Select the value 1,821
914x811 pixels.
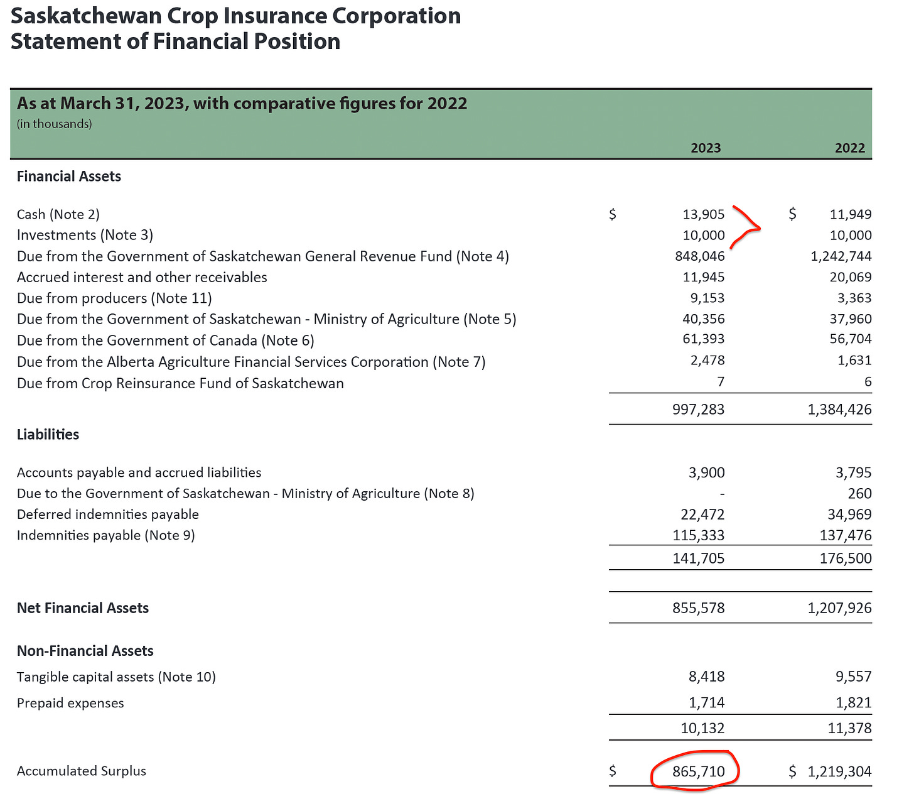pyautogui.click(x=854, y=703)
